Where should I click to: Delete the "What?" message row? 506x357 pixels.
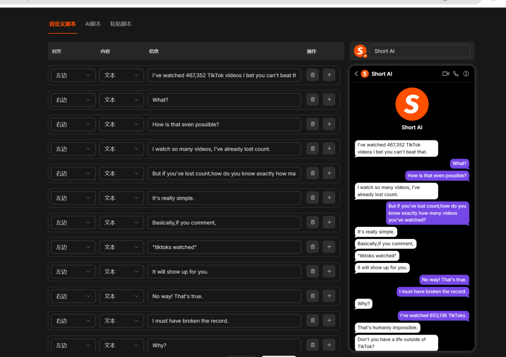(313, 100)
